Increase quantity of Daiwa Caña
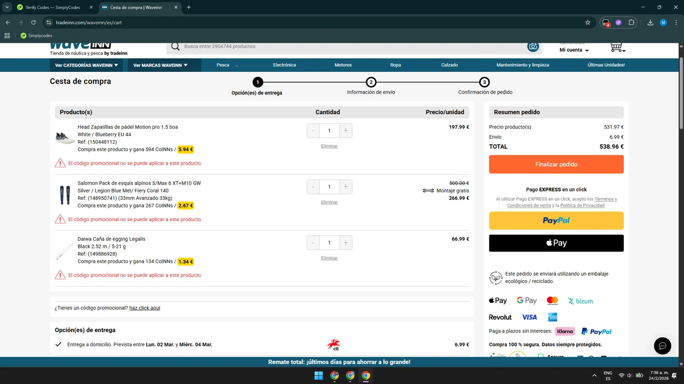 click(x=346, y=243)
